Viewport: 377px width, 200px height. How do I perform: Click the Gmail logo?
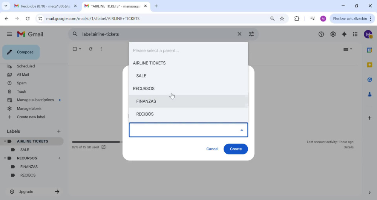30,34
